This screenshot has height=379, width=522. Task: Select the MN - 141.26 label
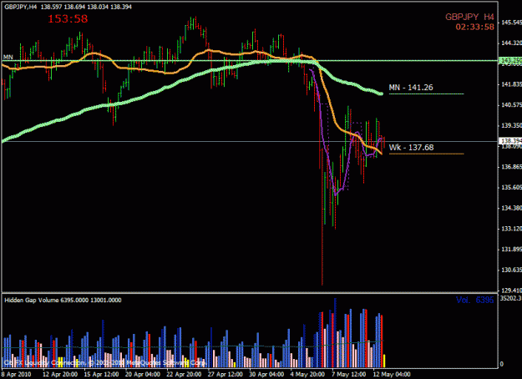[411, 88]
